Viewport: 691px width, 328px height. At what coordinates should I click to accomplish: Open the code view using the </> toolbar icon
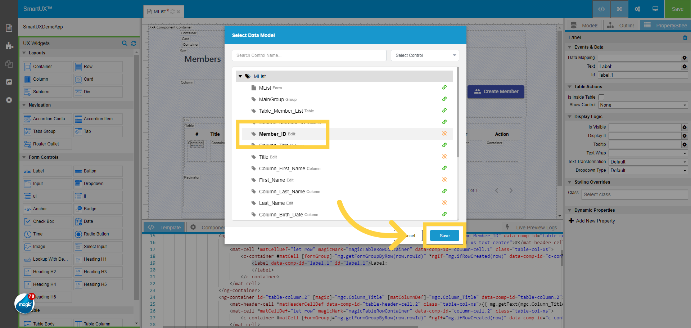[601, 9]
